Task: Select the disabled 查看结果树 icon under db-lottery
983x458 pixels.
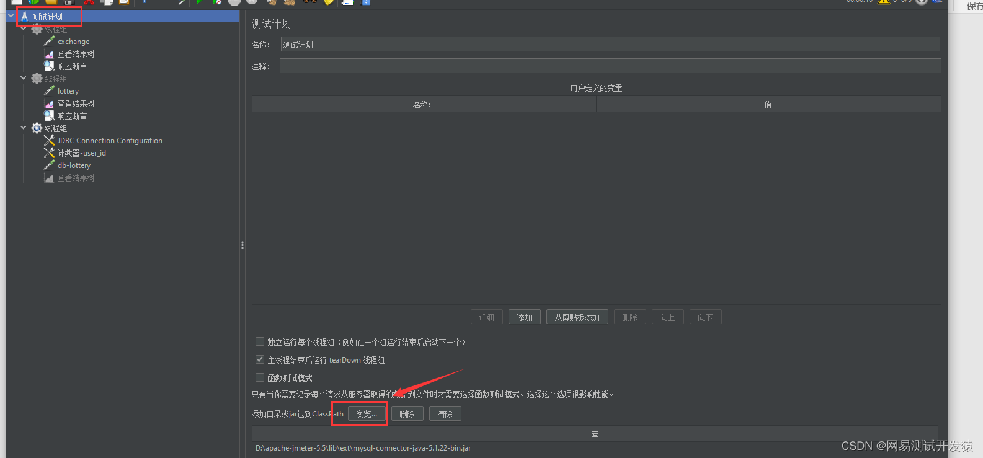Action: (x=50, y=178)
